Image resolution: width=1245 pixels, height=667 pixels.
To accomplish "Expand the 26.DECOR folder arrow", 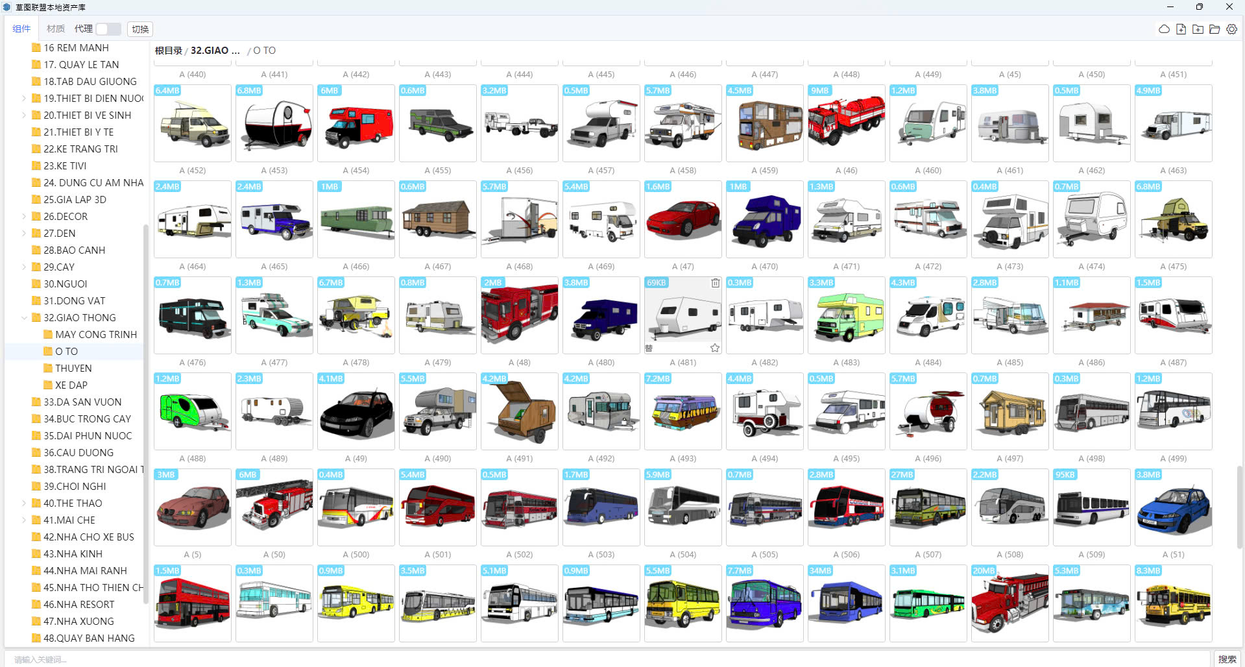I will (x=24, y=217).
